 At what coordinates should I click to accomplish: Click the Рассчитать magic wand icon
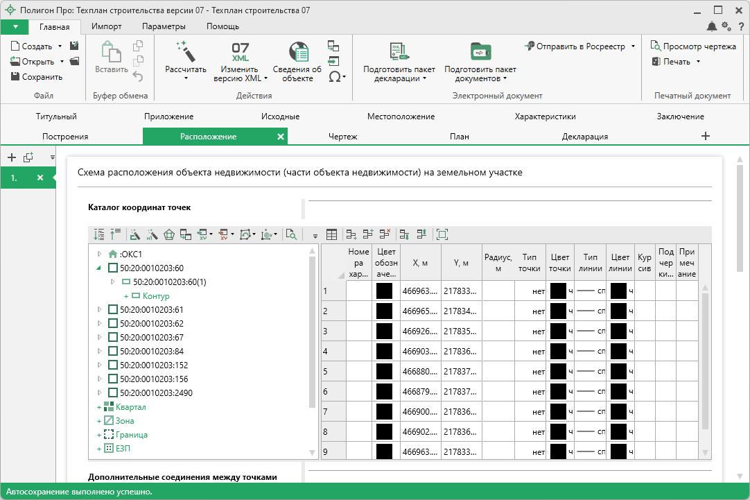185,51
